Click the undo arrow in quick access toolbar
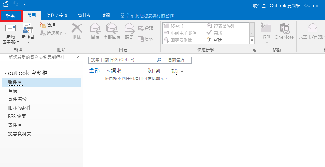 (x=15, y=4)
